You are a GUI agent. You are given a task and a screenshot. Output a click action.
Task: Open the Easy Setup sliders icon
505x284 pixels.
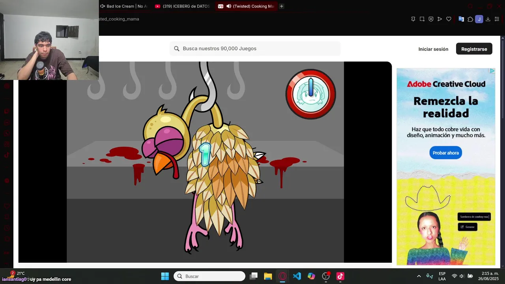point(497,19)
